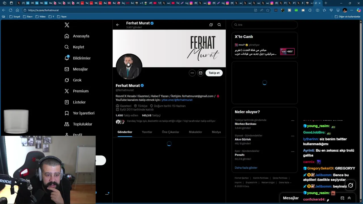Click the address bar URL
363x204 pixels.
pos(43,10)
